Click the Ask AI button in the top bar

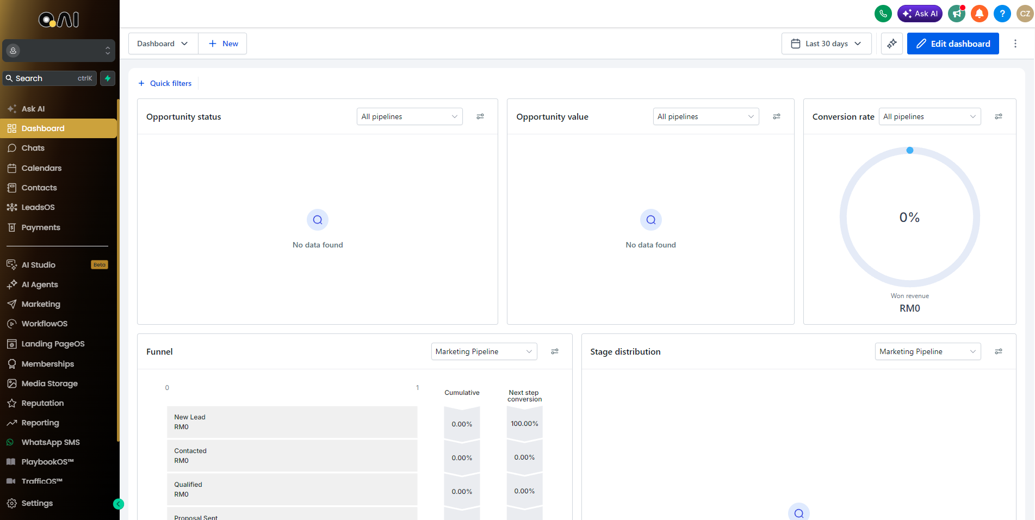coord(920,14)
